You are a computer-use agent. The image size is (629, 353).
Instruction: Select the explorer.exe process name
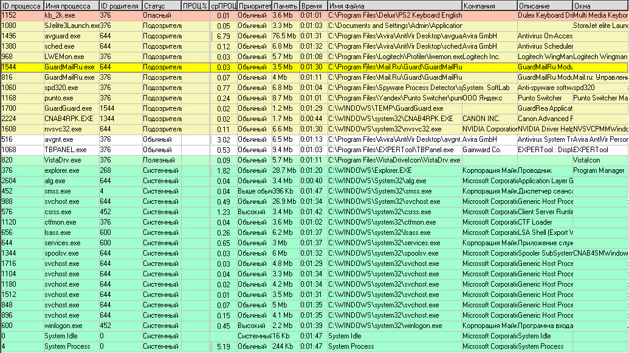point(62,170)
